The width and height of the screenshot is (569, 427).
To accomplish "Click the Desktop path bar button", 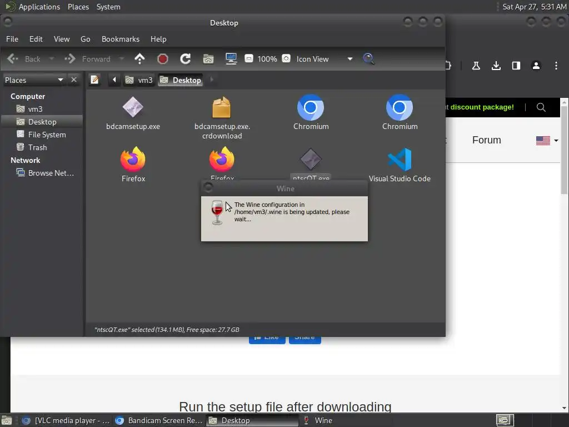I will tap(181, 80).
